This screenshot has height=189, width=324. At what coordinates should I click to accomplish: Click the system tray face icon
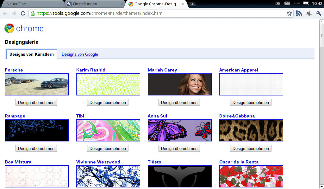[x=287, y=3]
